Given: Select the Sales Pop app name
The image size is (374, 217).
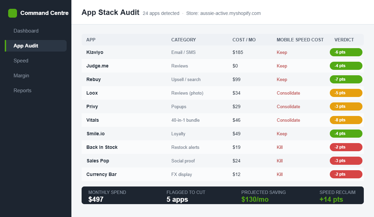Looking at the screenshot, I should [98, 161].
